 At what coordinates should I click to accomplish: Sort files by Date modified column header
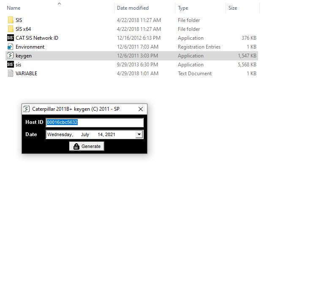pos(133,8)
